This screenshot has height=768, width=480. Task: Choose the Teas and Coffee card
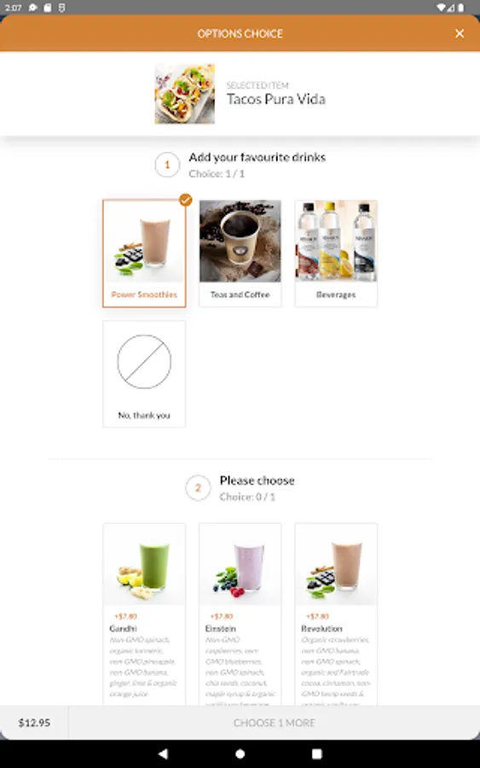point(240,253)
